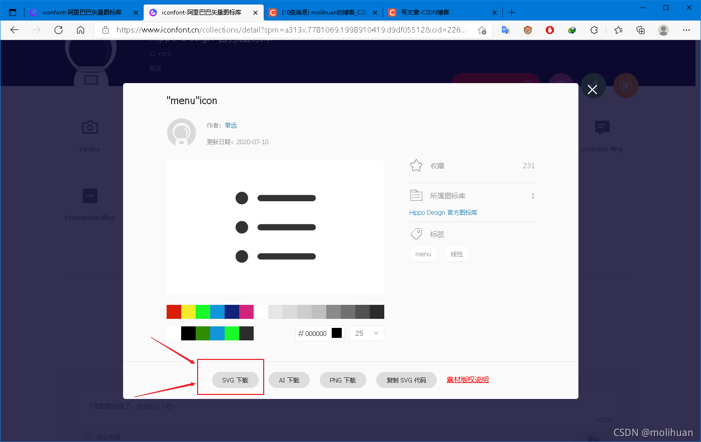Close the 写文章-CSDN博客 tab
Viewport: 701px width, 442px height.
(x=494, y=13)
